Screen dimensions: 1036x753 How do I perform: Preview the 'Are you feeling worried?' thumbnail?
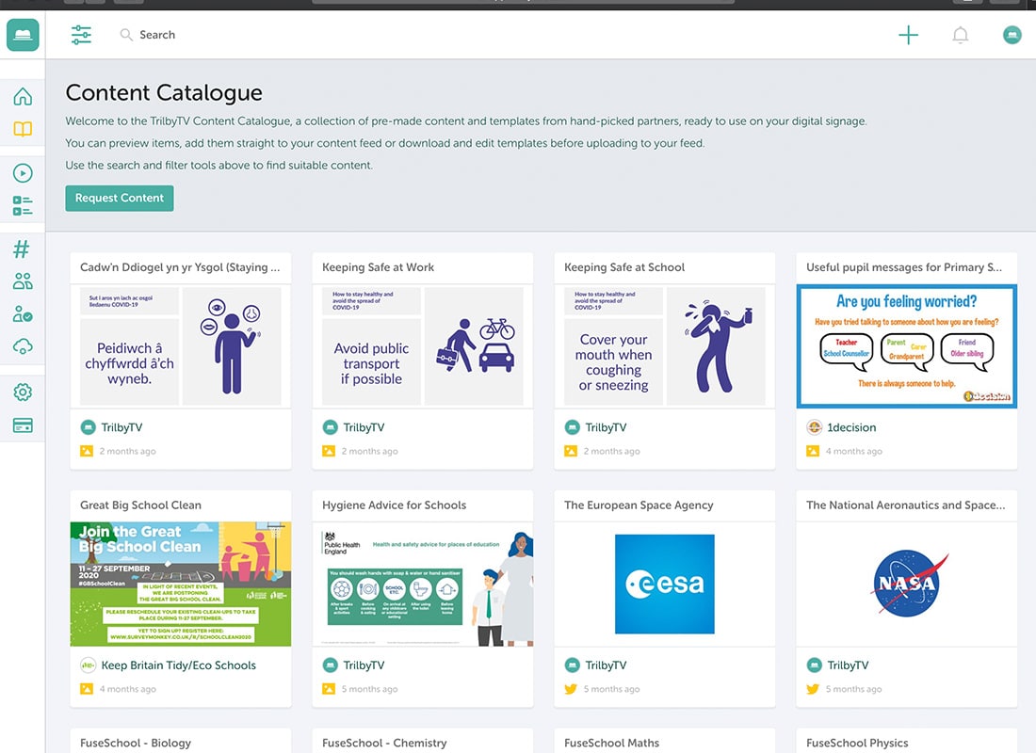click(906, 346)
